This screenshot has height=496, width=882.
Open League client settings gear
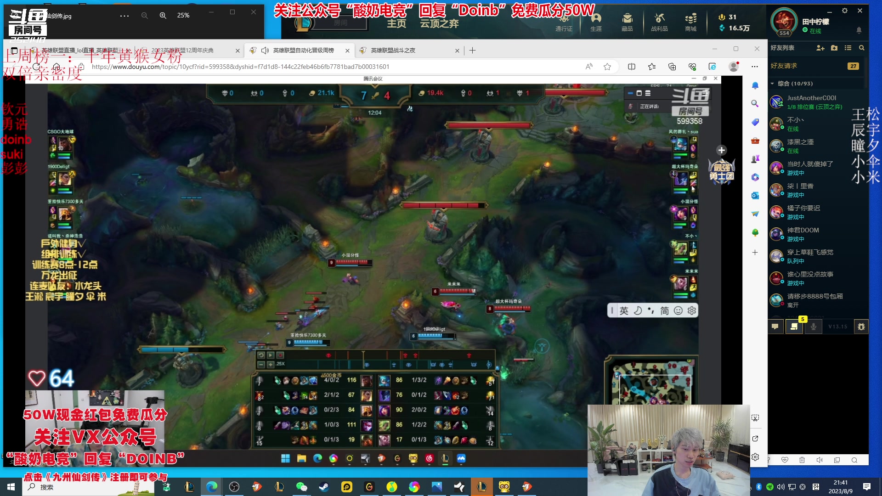844,11
